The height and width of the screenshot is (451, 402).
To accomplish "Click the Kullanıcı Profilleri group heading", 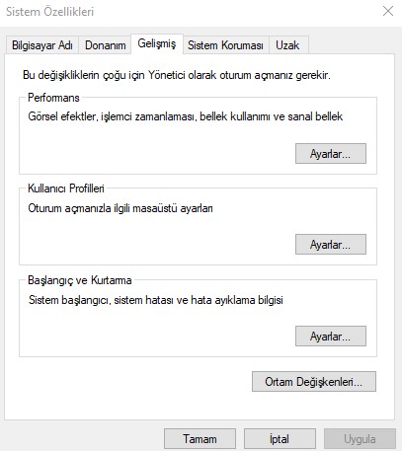I will (x=66, y=188).
